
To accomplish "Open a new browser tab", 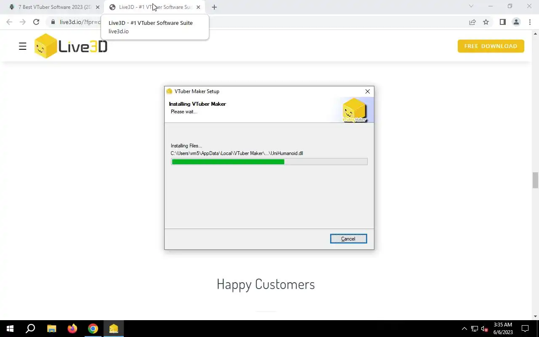I will click(x=214, y=7).
